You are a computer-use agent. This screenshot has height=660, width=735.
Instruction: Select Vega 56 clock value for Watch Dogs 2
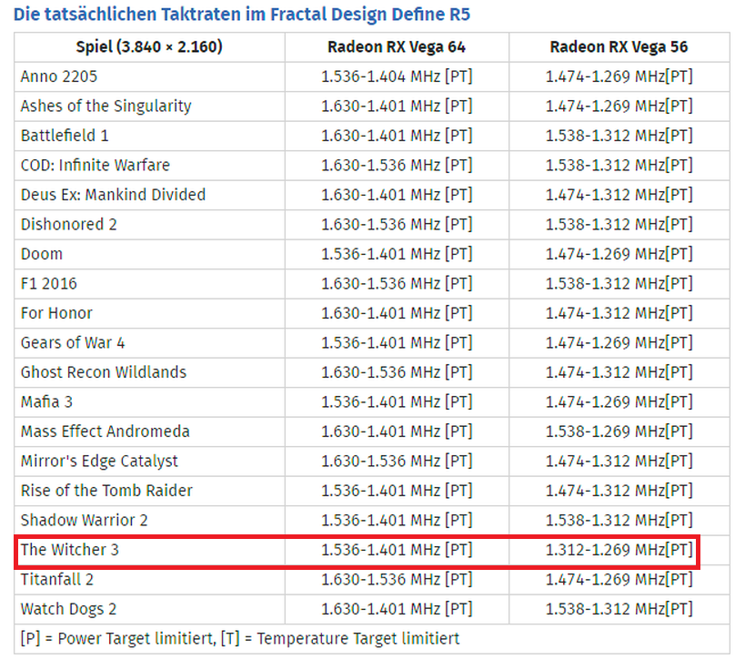619,608
